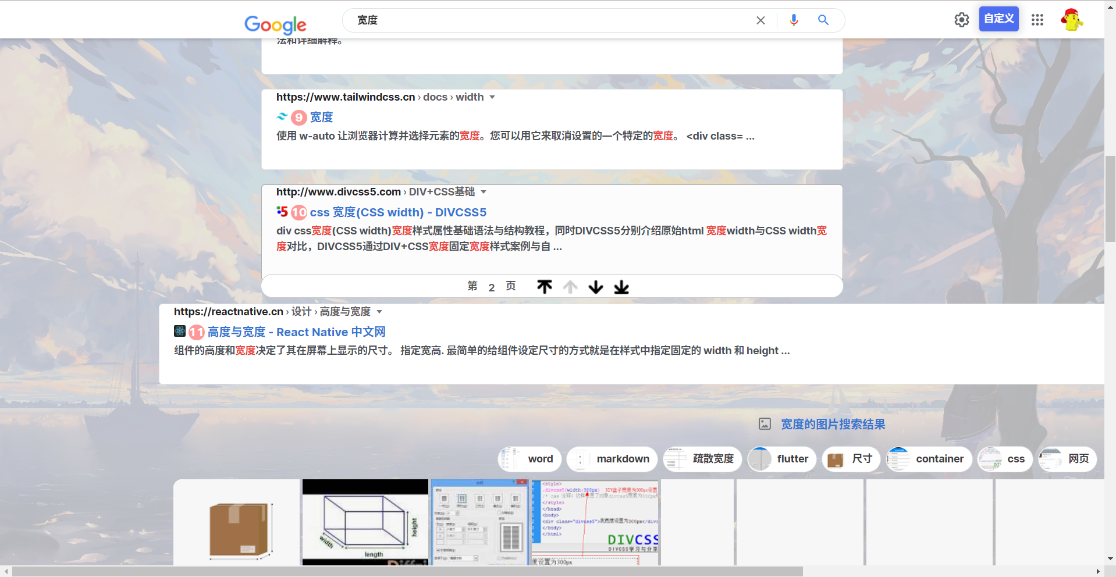Open the Tailwind 宽度 result link

[x=321, y=117]
